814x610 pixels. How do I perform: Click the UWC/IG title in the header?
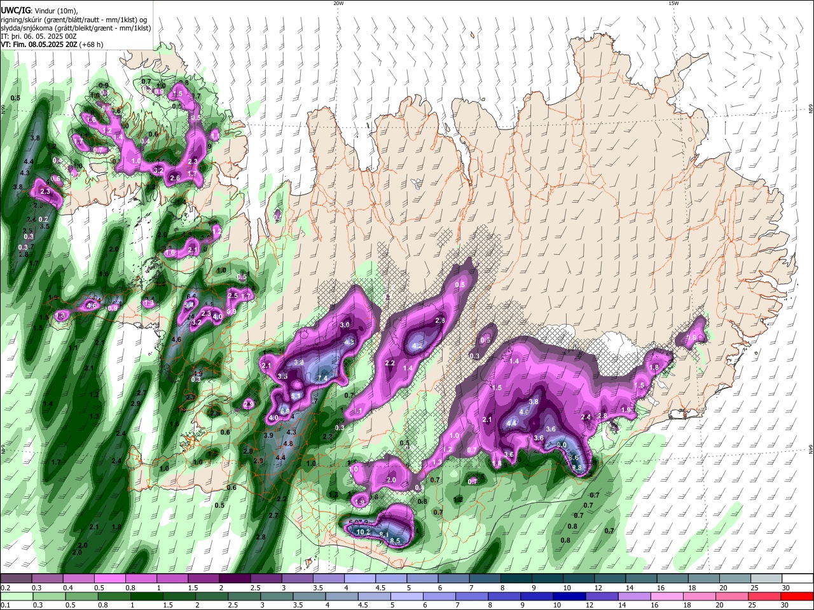[x=16, y=11]
